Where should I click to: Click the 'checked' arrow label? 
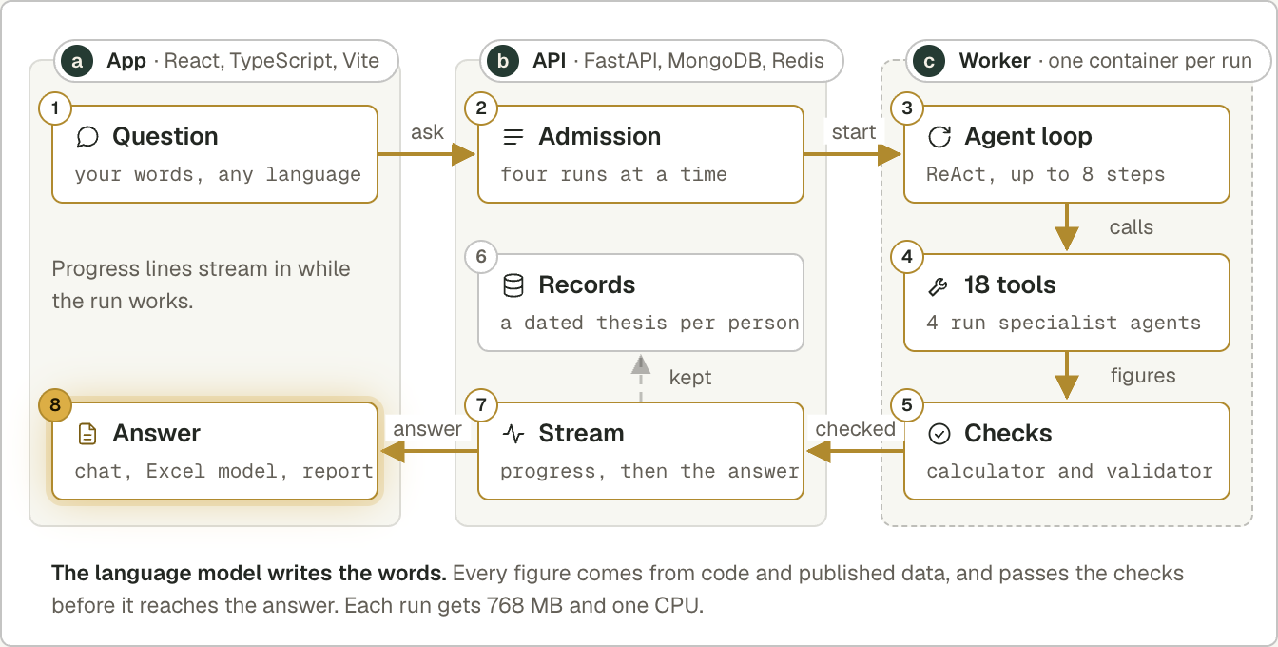pyautogui.click(x=856, y=429)
